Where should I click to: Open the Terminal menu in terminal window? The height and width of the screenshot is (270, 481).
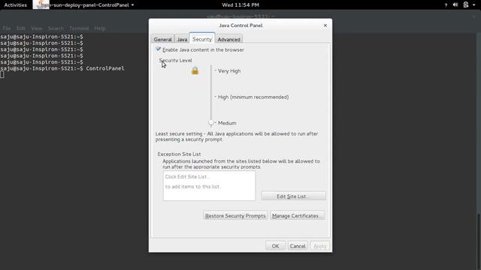coord(79,28)
